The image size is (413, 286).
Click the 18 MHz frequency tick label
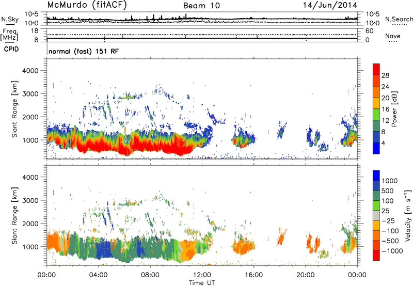[x=35, y=31]
